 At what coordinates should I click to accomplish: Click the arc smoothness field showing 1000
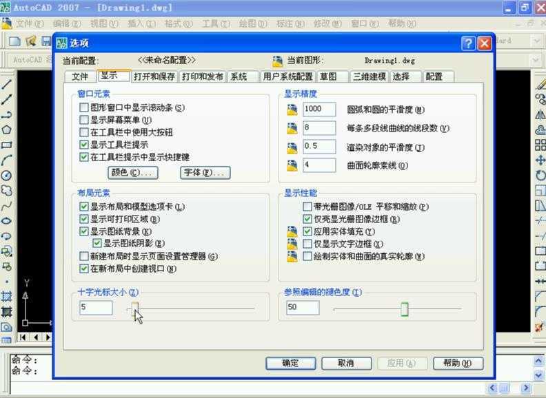(319, 109)
